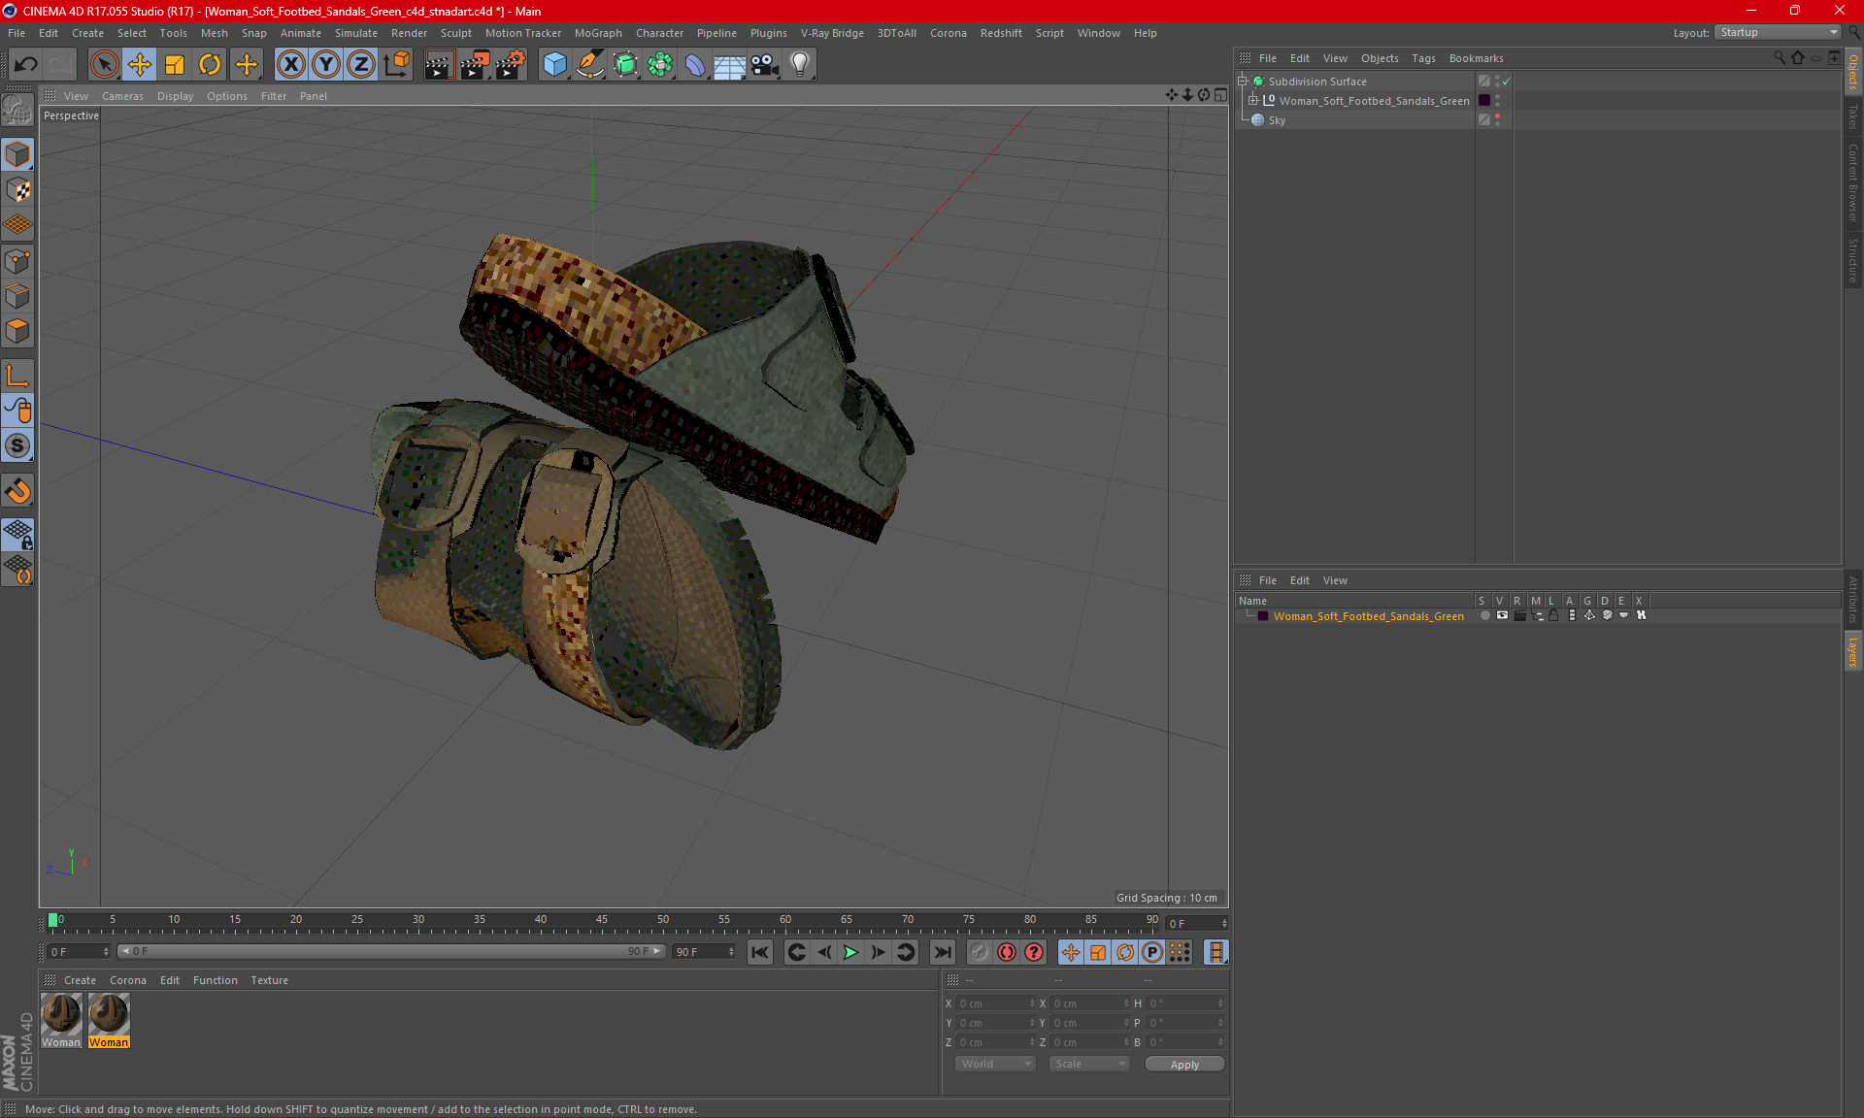The image size is (1864, 1118).
Task: Click the layer color swatch in Layers
Action: click(1263, 616)
